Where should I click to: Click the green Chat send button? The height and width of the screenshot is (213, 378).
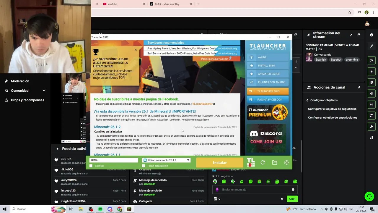pos(292,199)
